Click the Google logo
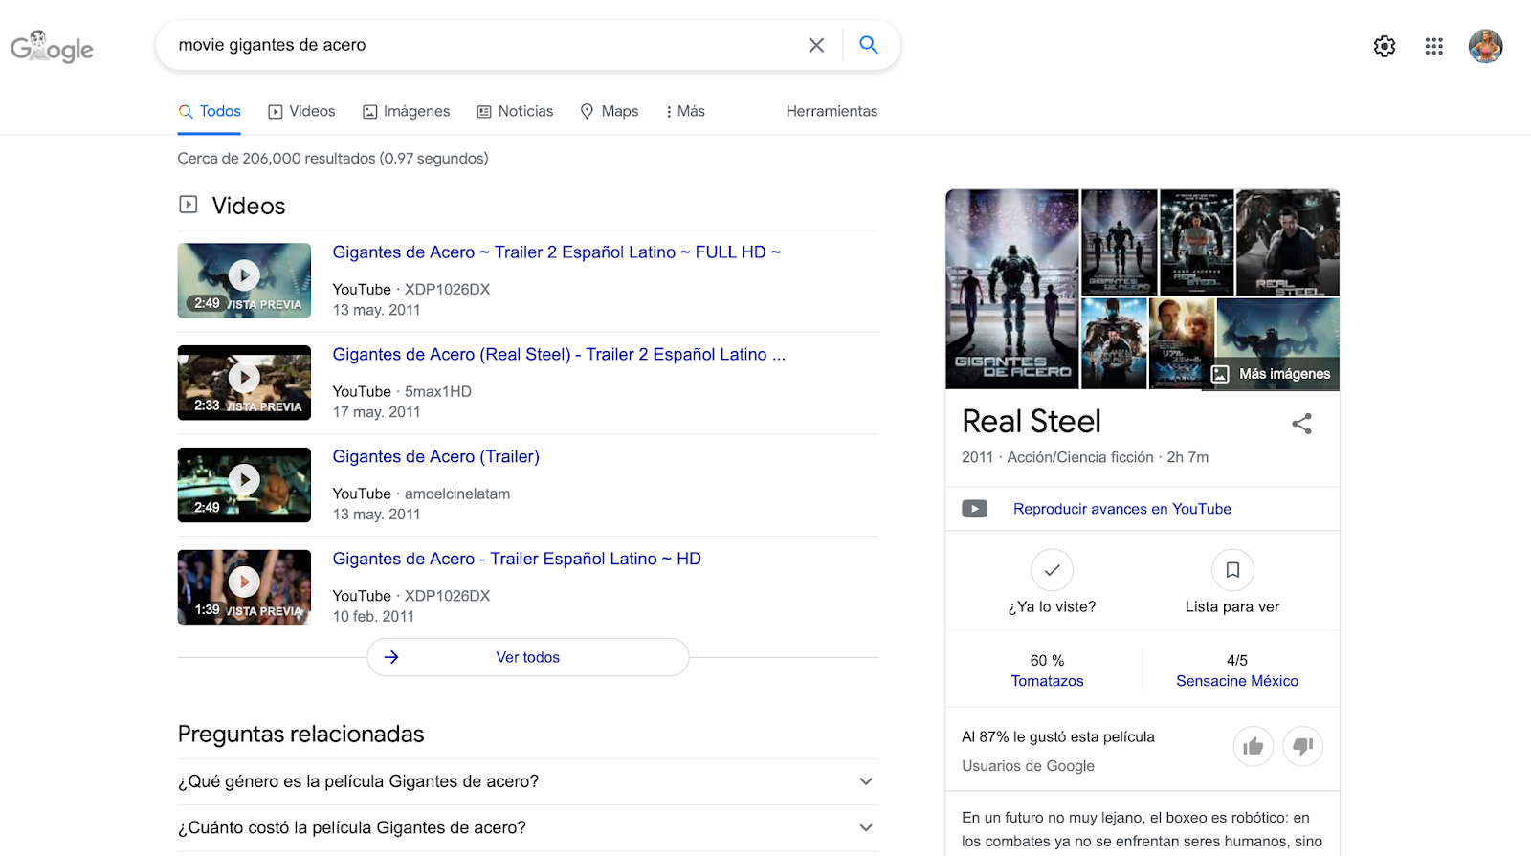Image resolution: width=1531 pixels, height=856 pixels. pos(52,47)
